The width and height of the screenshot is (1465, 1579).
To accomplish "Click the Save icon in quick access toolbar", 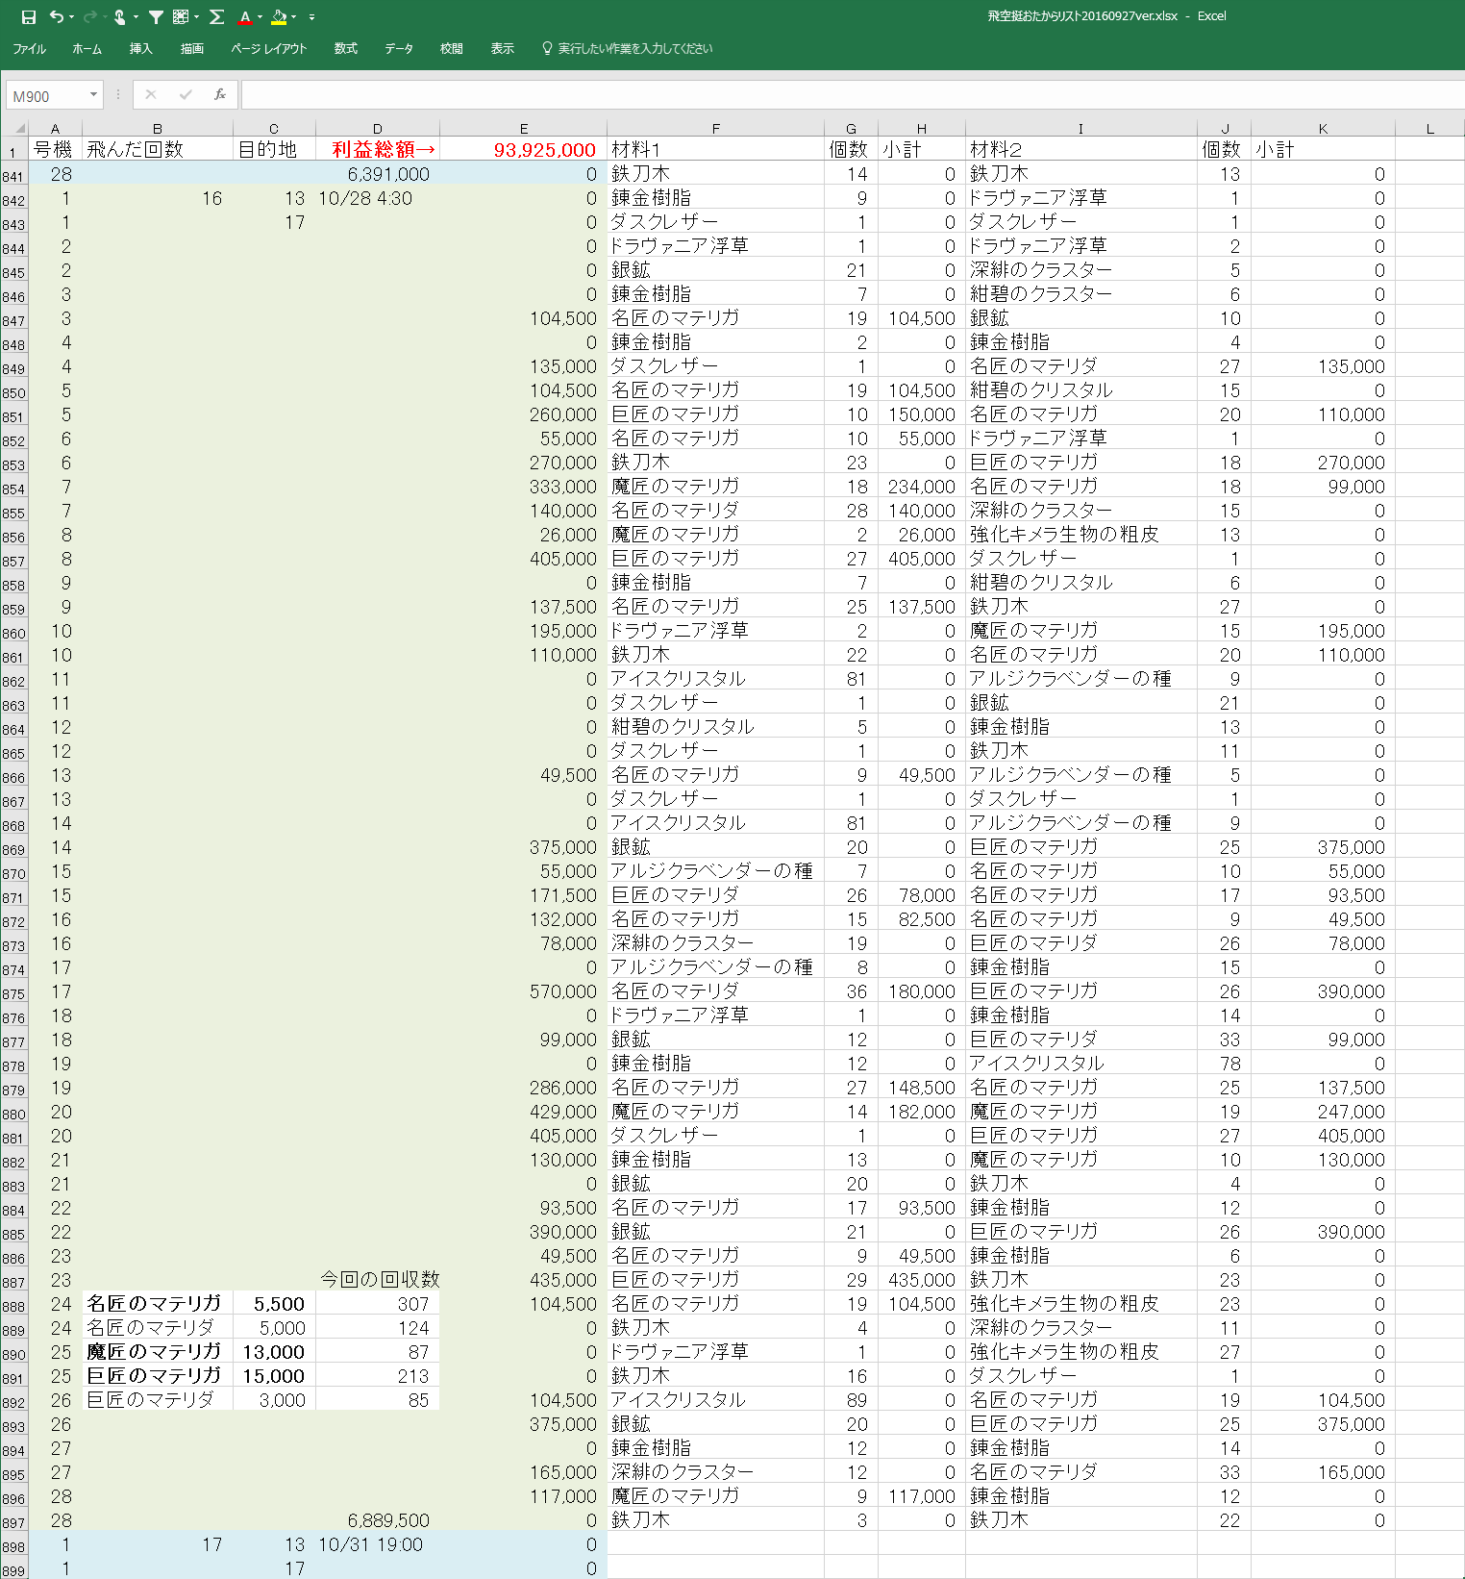I will click(x=28, y=16).
